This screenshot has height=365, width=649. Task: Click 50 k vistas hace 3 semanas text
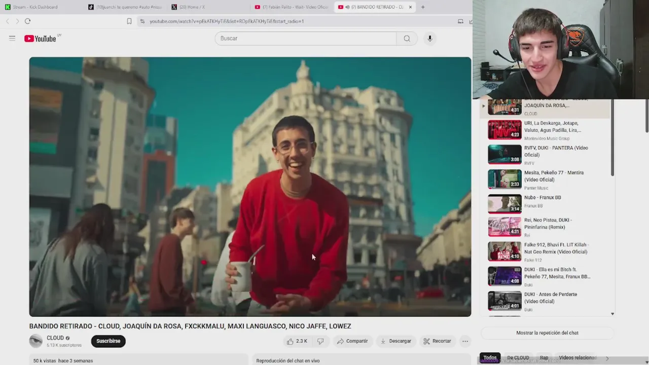click(63, 360)
